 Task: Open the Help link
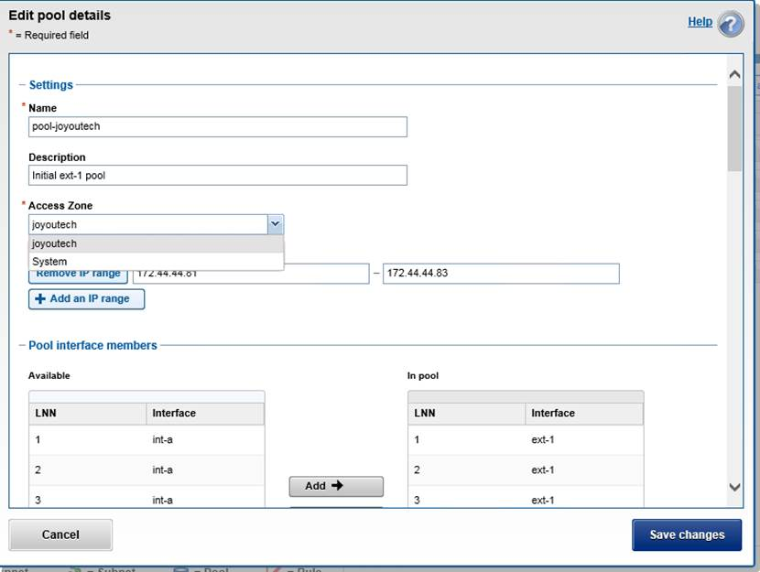pos(700,22)
